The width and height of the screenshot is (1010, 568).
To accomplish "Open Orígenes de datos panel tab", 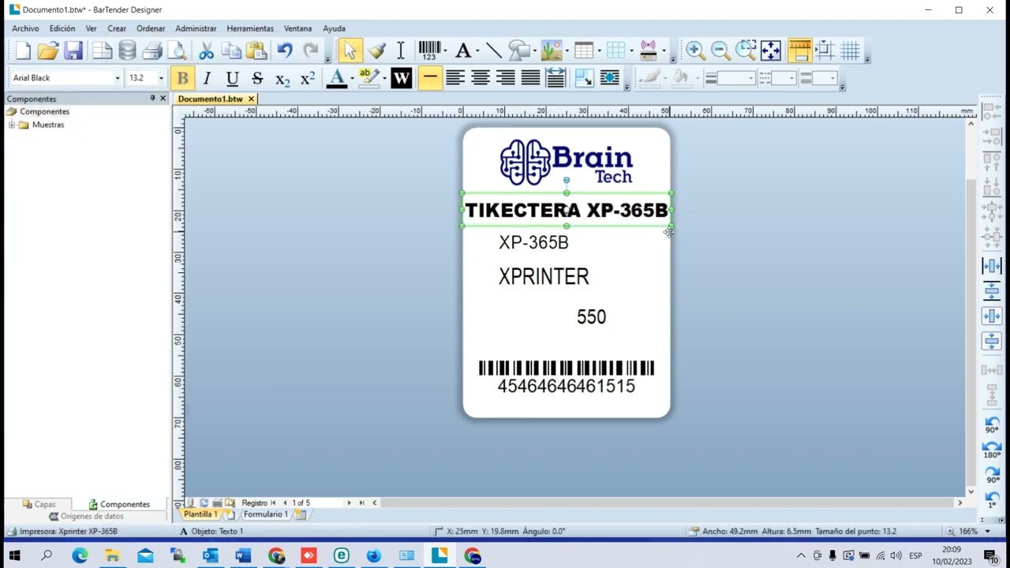I will coord(86,516).
